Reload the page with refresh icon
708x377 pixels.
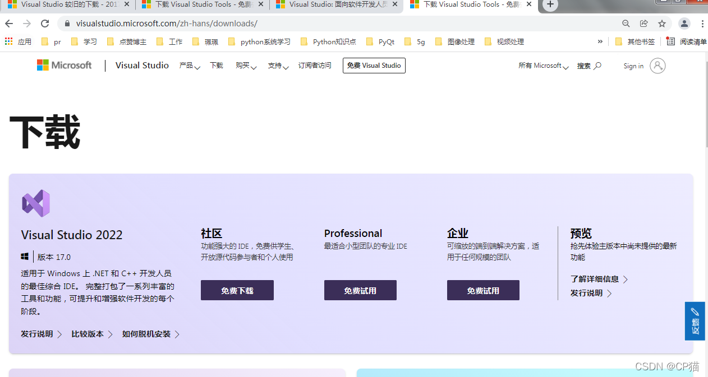coord(45,24)
